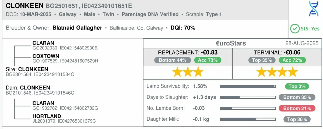The width and height of the screenshot is (323, 129).
Task: Select COXTOWN GO1907529 in pedigree tree
Action: point(65,58)
